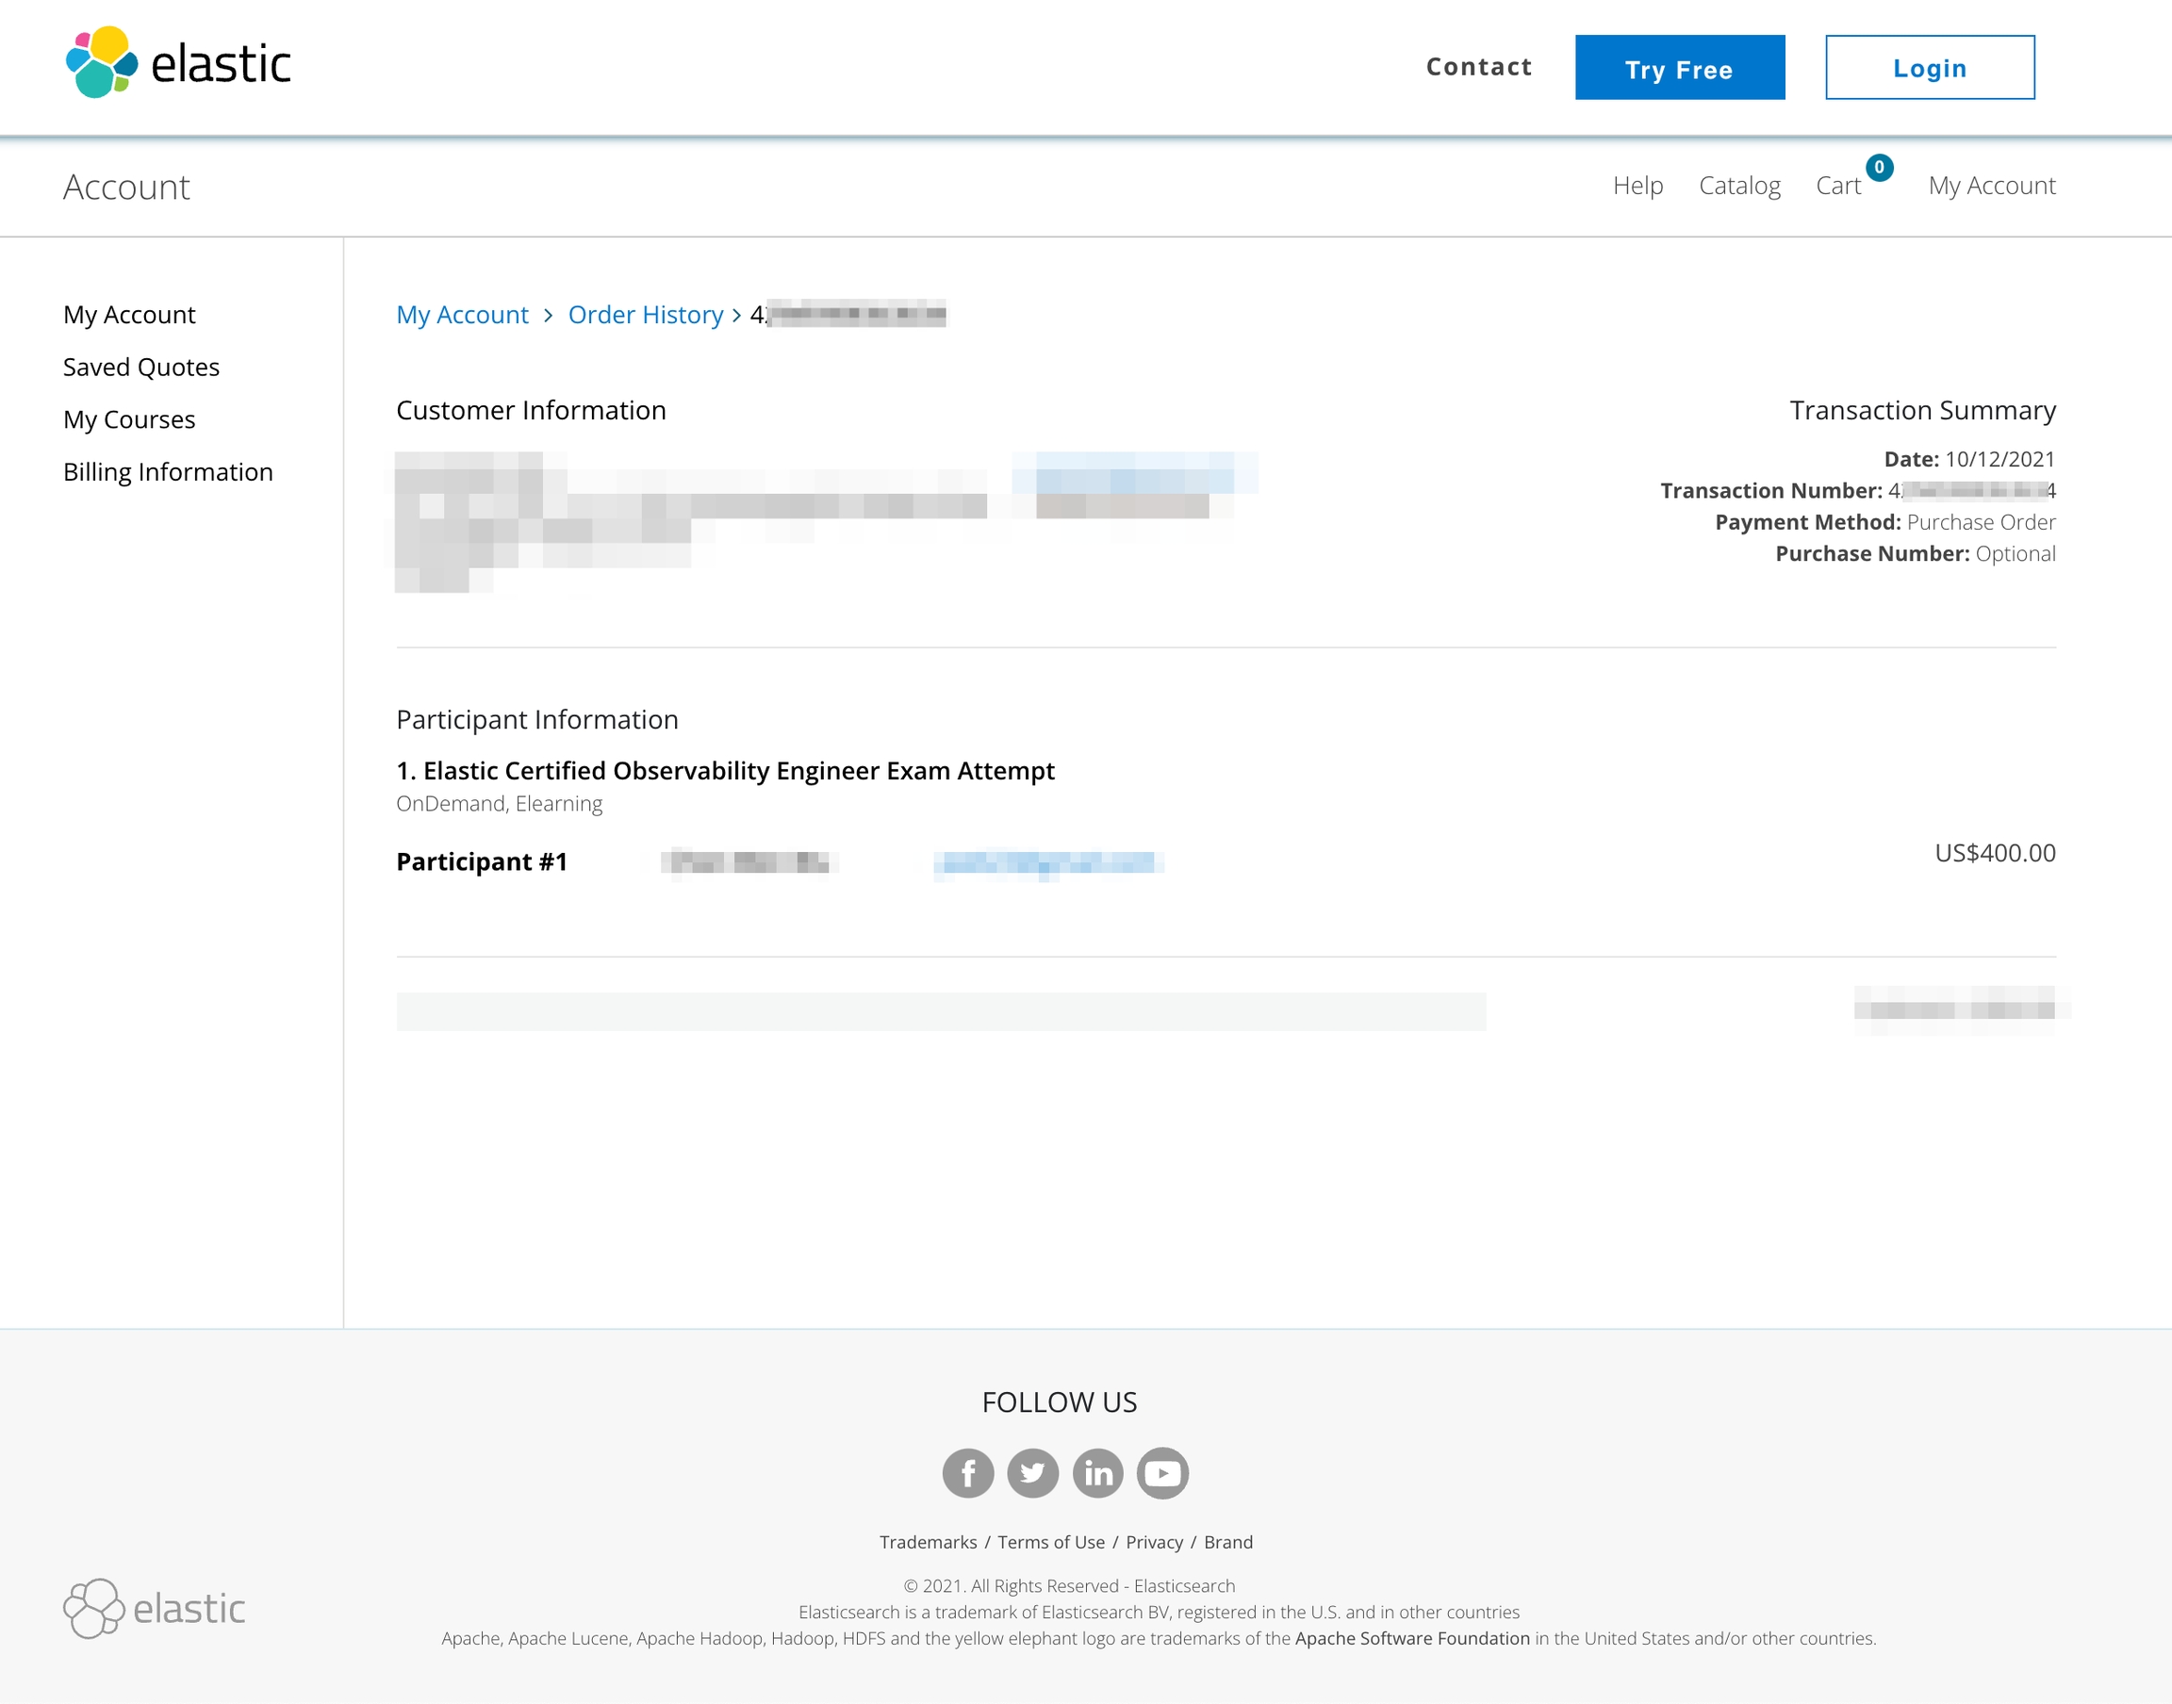2172x1704 pixels.
Task: Select Saved Quotes in the sidebar
Action: click(140, 368)
